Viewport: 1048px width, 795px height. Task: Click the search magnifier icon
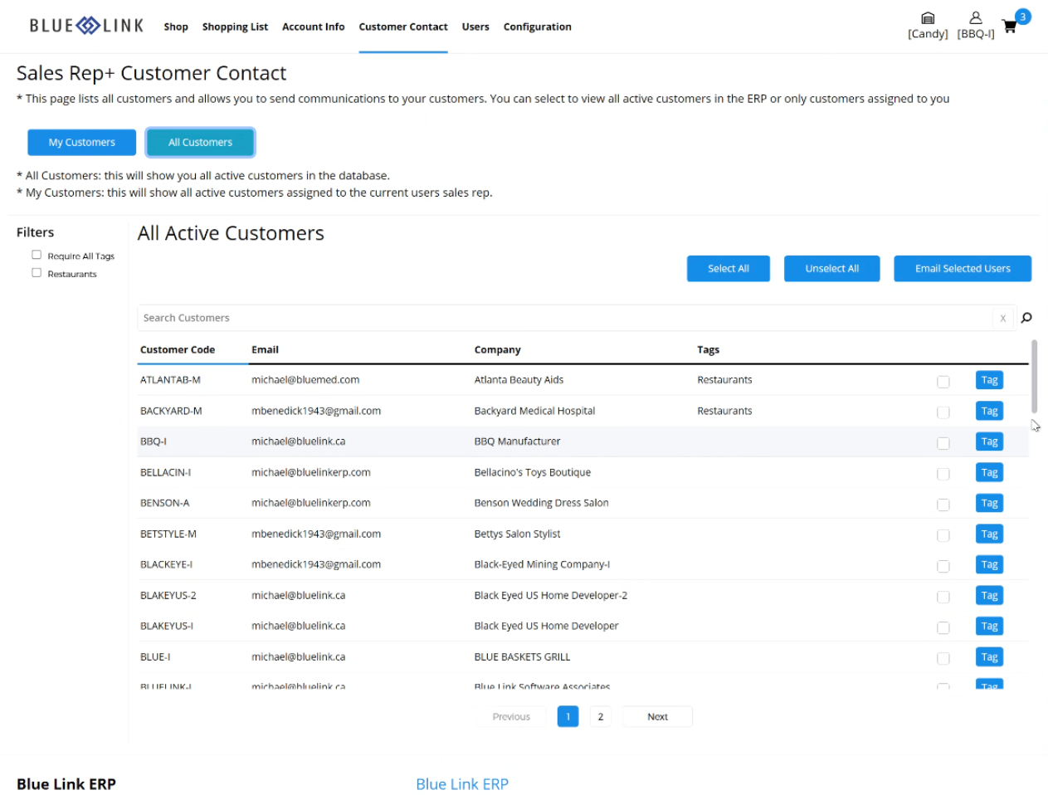coord(1026,318)
